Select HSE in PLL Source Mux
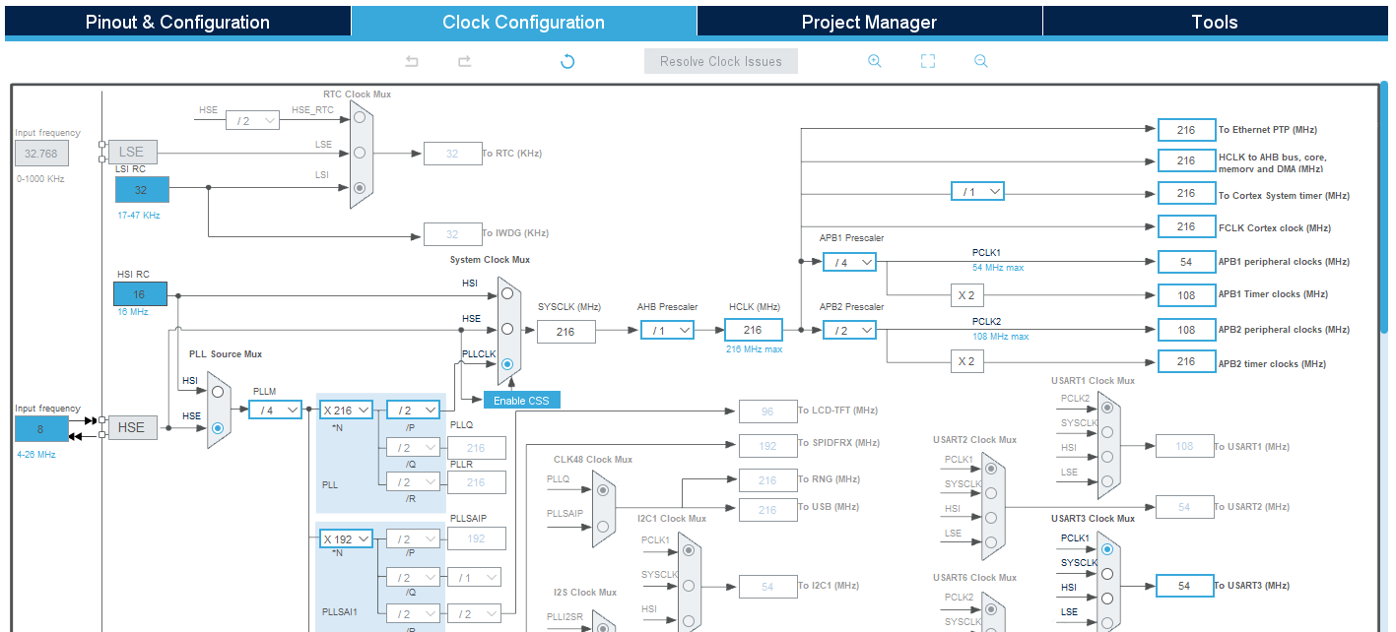This screenshot has height=632, width=1396. 218,427
